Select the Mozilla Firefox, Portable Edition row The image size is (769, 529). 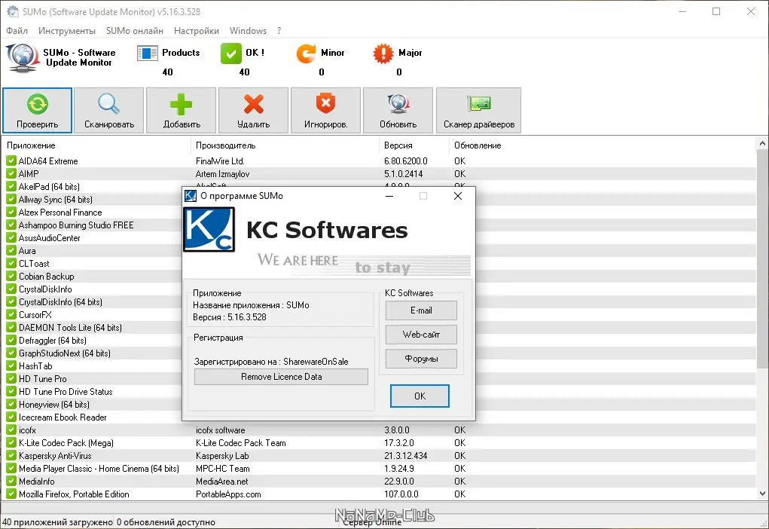point(379,494)
